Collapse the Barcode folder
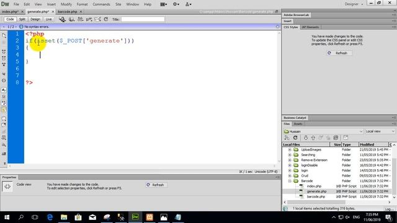Screen dimensions: 397x223 pyautogui.click(x=290, y=181)
